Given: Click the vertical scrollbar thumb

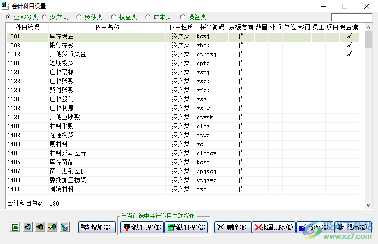Looking at the screenshot, I should (x=368, y=40).
